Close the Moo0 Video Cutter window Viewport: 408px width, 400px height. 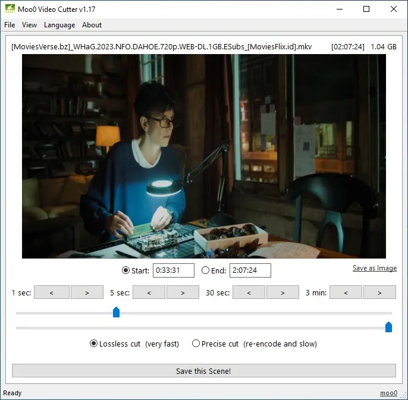click(394, 9)
